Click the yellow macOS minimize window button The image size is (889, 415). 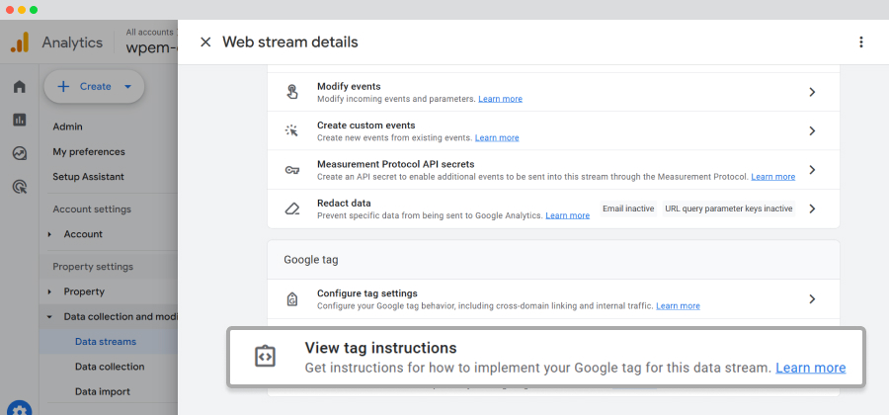[22, 10]
